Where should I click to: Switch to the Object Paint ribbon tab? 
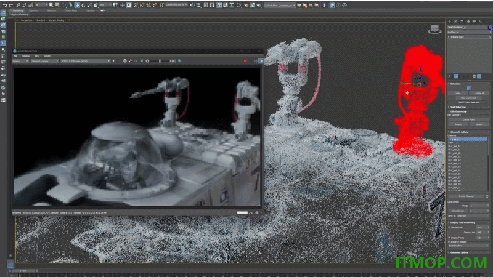coord(71,10)
